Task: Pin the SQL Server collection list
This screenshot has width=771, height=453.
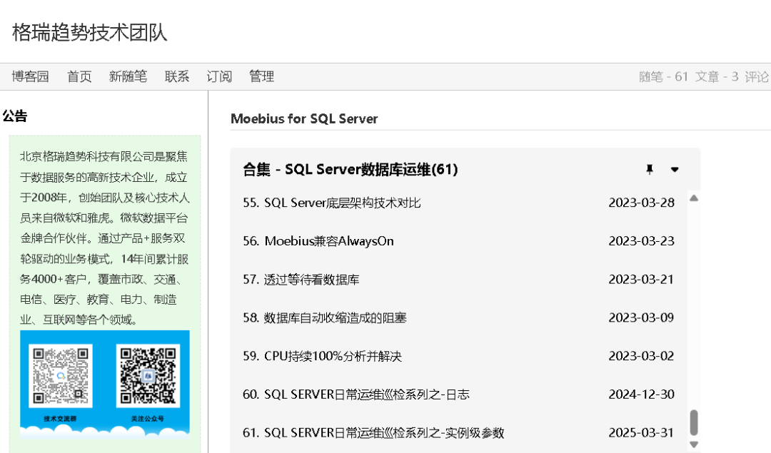Action: point(650,169)
